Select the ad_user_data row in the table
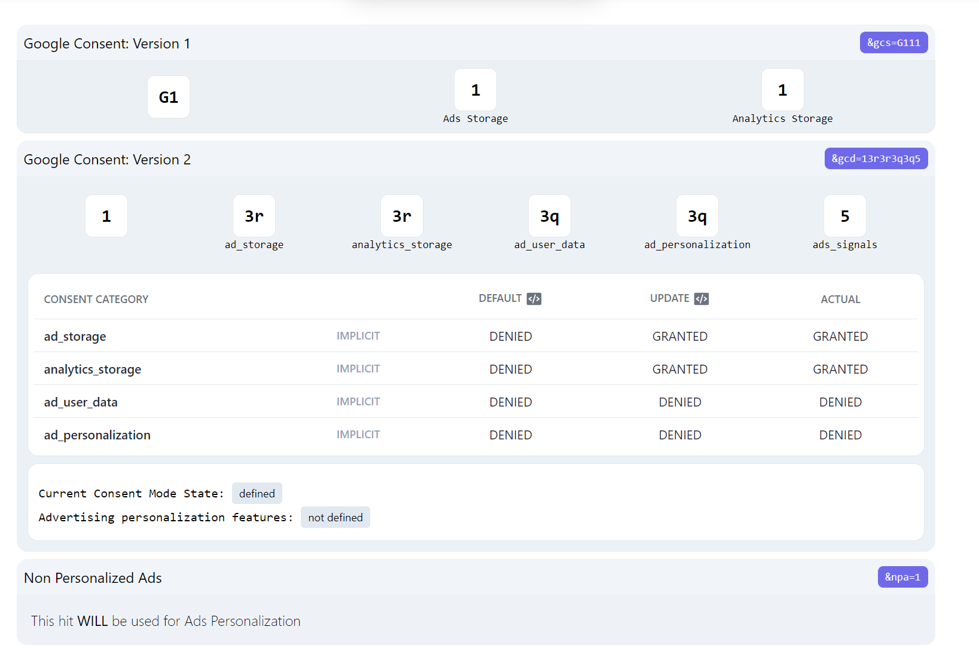 click(80, 402)
